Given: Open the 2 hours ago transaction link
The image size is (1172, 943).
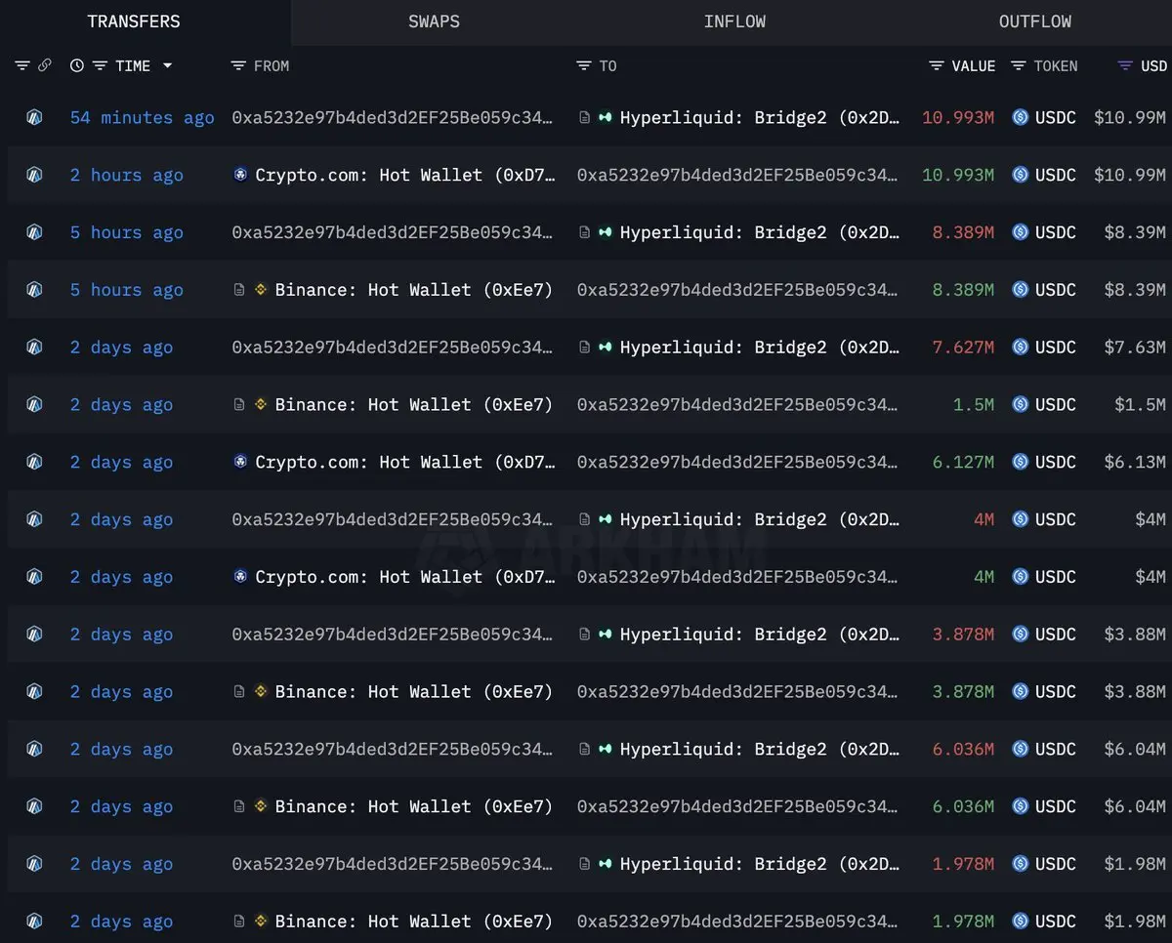Looking at the screenshot, I should point(127,175).
